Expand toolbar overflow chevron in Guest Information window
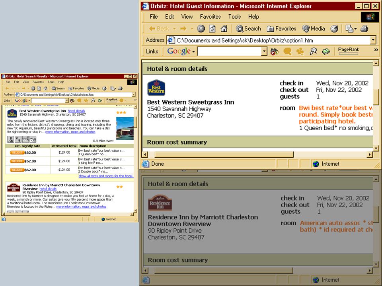The height and width of the screenshot is (286, 382). point(376,50)
